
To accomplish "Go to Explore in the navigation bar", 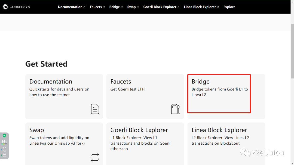I will point(229,7).
